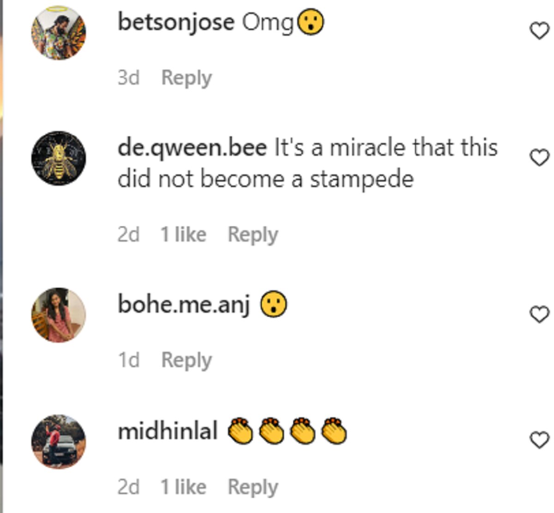Reply to betsonjose's Omg comment

(x=187, y=78)
